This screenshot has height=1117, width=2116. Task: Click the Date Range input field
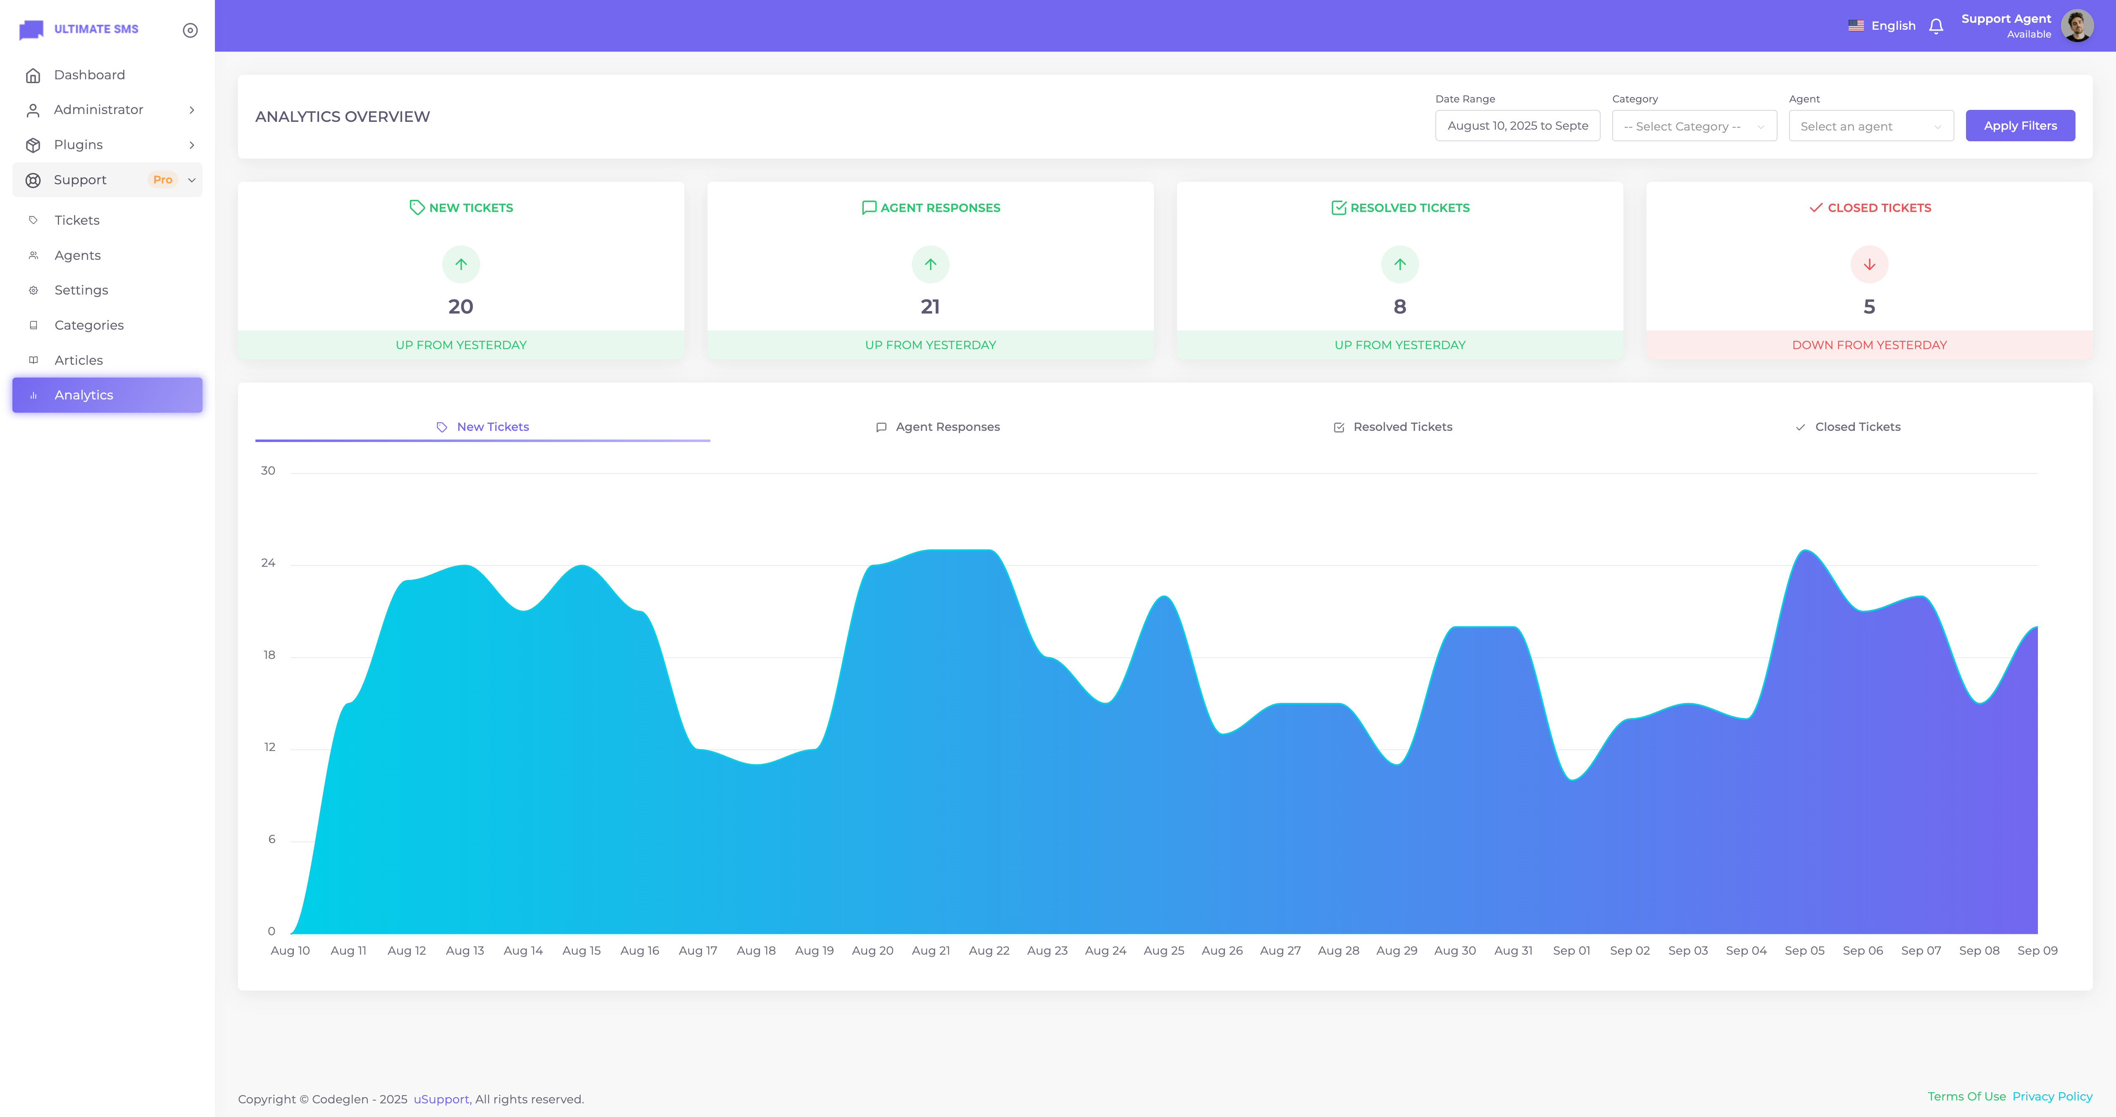[1516, 126]
